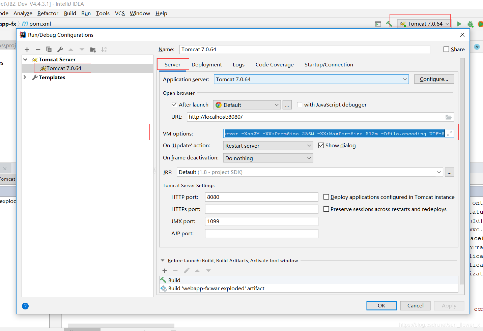Create new folder for configurations

point(93,50)
